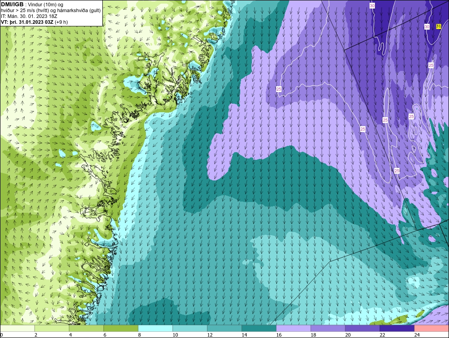Click the 12–14 m/s teal legend swatch

coord(224,328)
